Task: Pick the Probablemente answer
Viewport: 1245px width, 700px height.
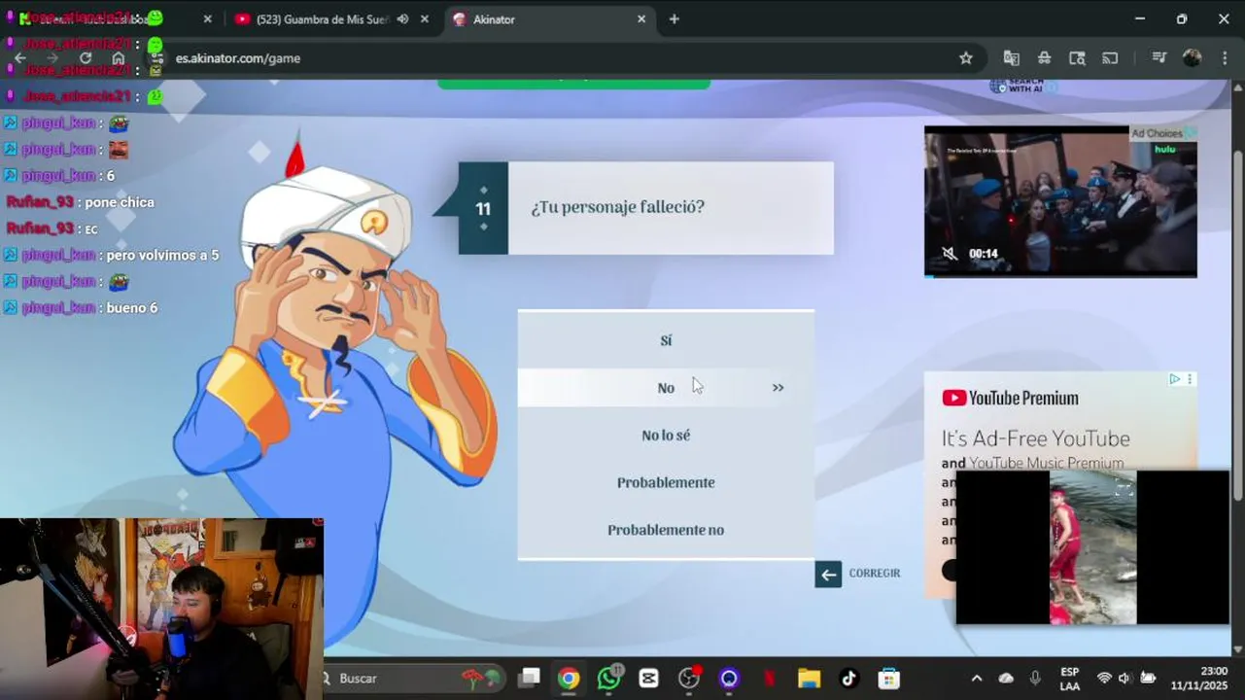Action: click(666, 482)
